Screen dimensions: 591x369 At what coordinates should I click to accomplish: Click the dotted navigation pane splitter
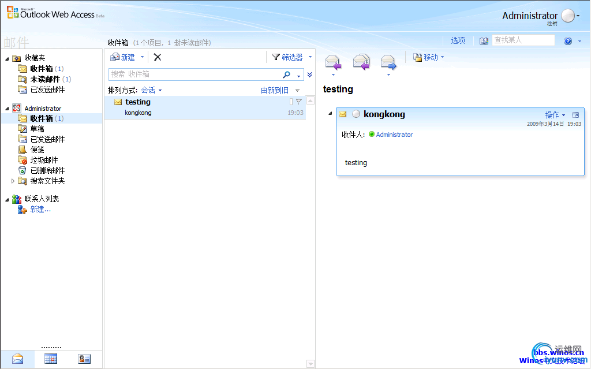(51, 348)
